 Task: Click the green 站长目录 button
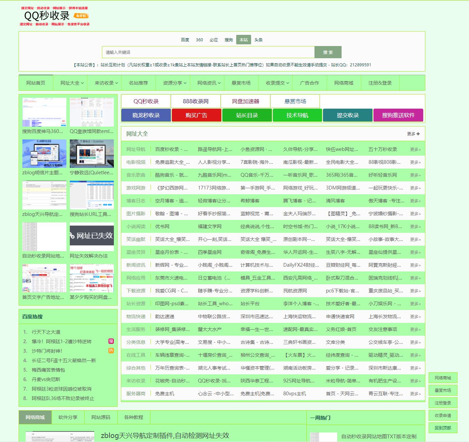pos(247,115)
